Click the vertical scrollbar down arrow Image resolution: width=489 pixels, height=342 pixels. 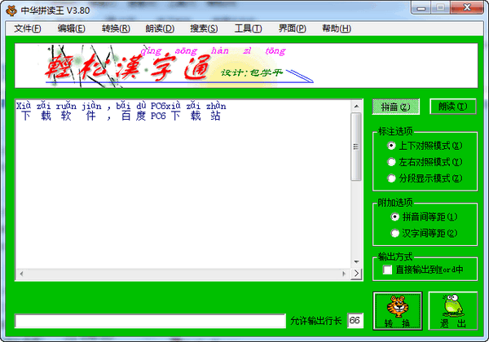(x=356, y=262)
